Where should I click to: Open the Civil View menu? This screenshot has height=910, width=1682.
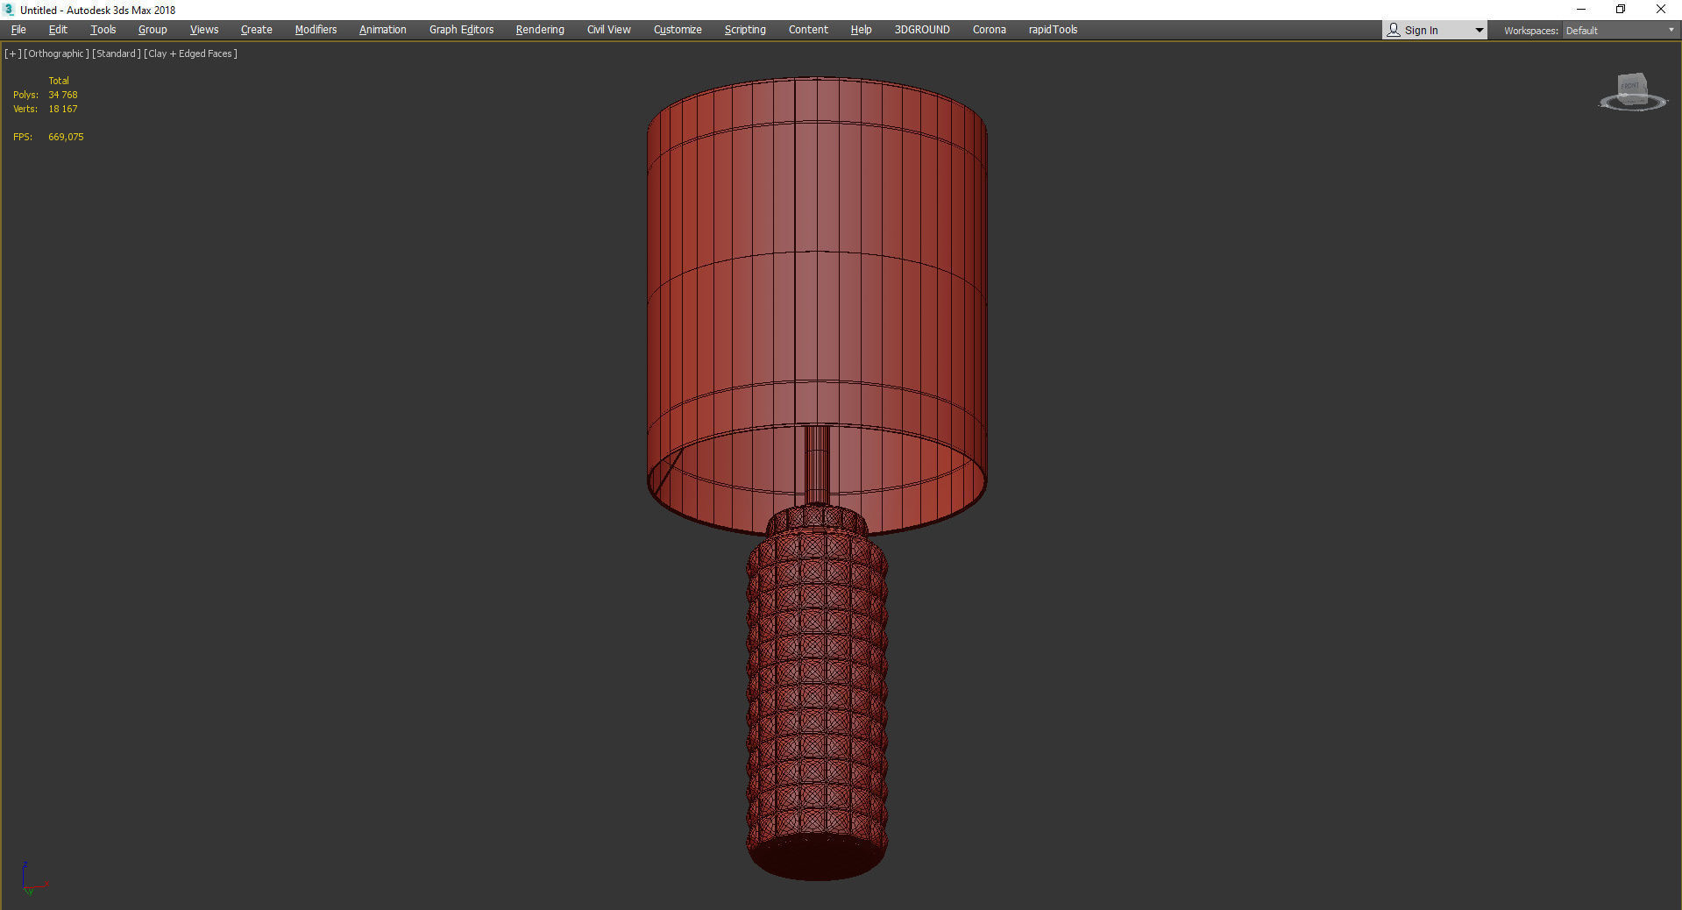tap(609, 30)
